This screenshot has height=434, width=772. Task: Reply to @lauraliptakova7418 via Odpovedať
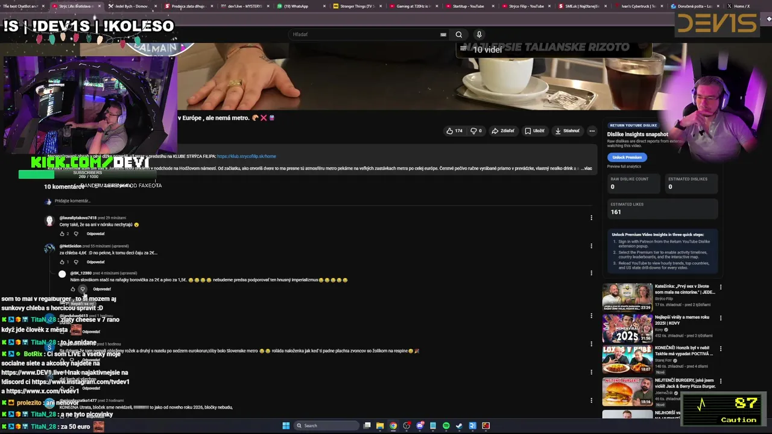(95, 233)
